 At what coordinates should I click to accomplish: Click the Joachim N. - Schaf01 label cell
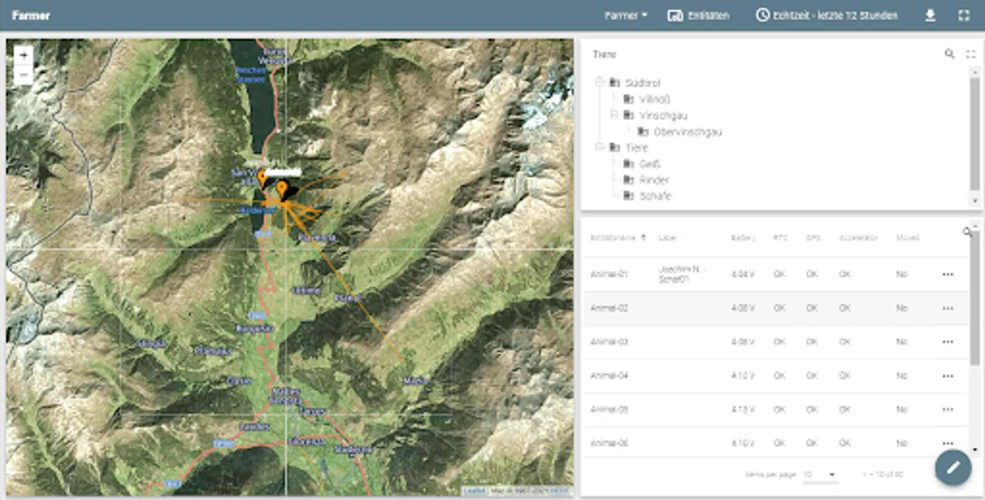coord(682,274)
